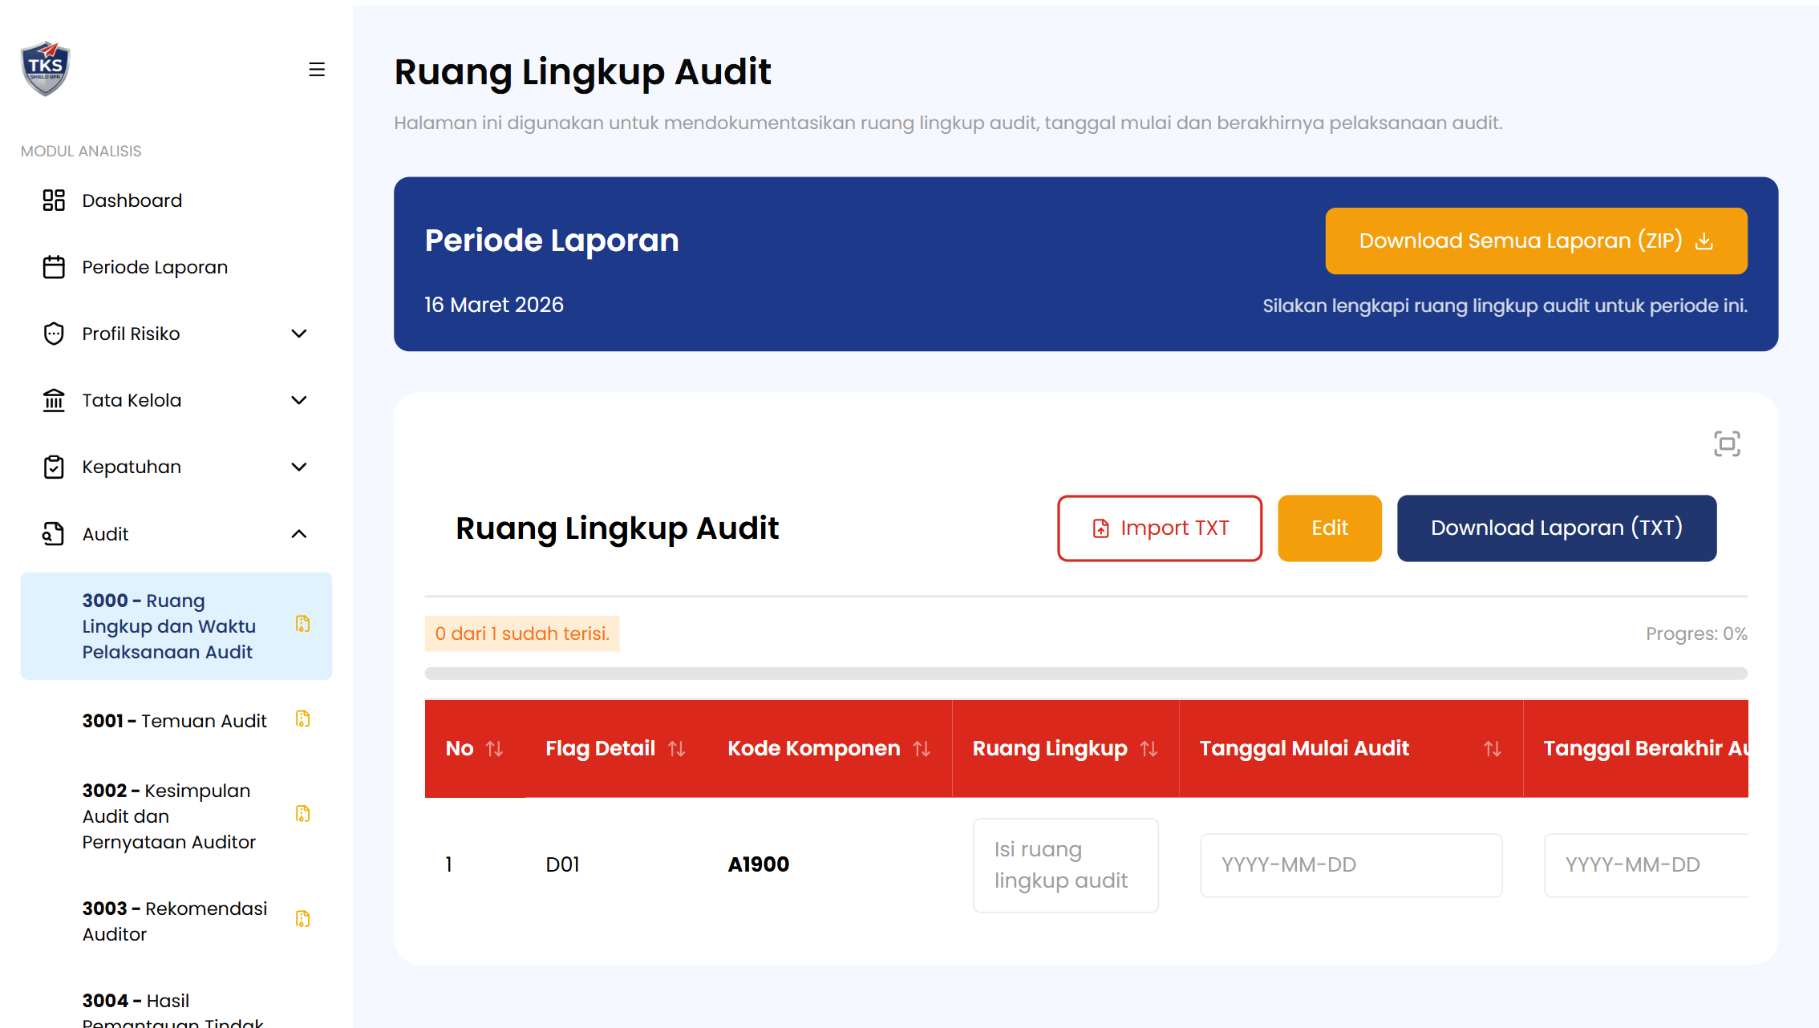1819x1028 pixels.
Task: Select 3003 - Rekomendasi Auditor in the sidebar
Action: point(173,921)
